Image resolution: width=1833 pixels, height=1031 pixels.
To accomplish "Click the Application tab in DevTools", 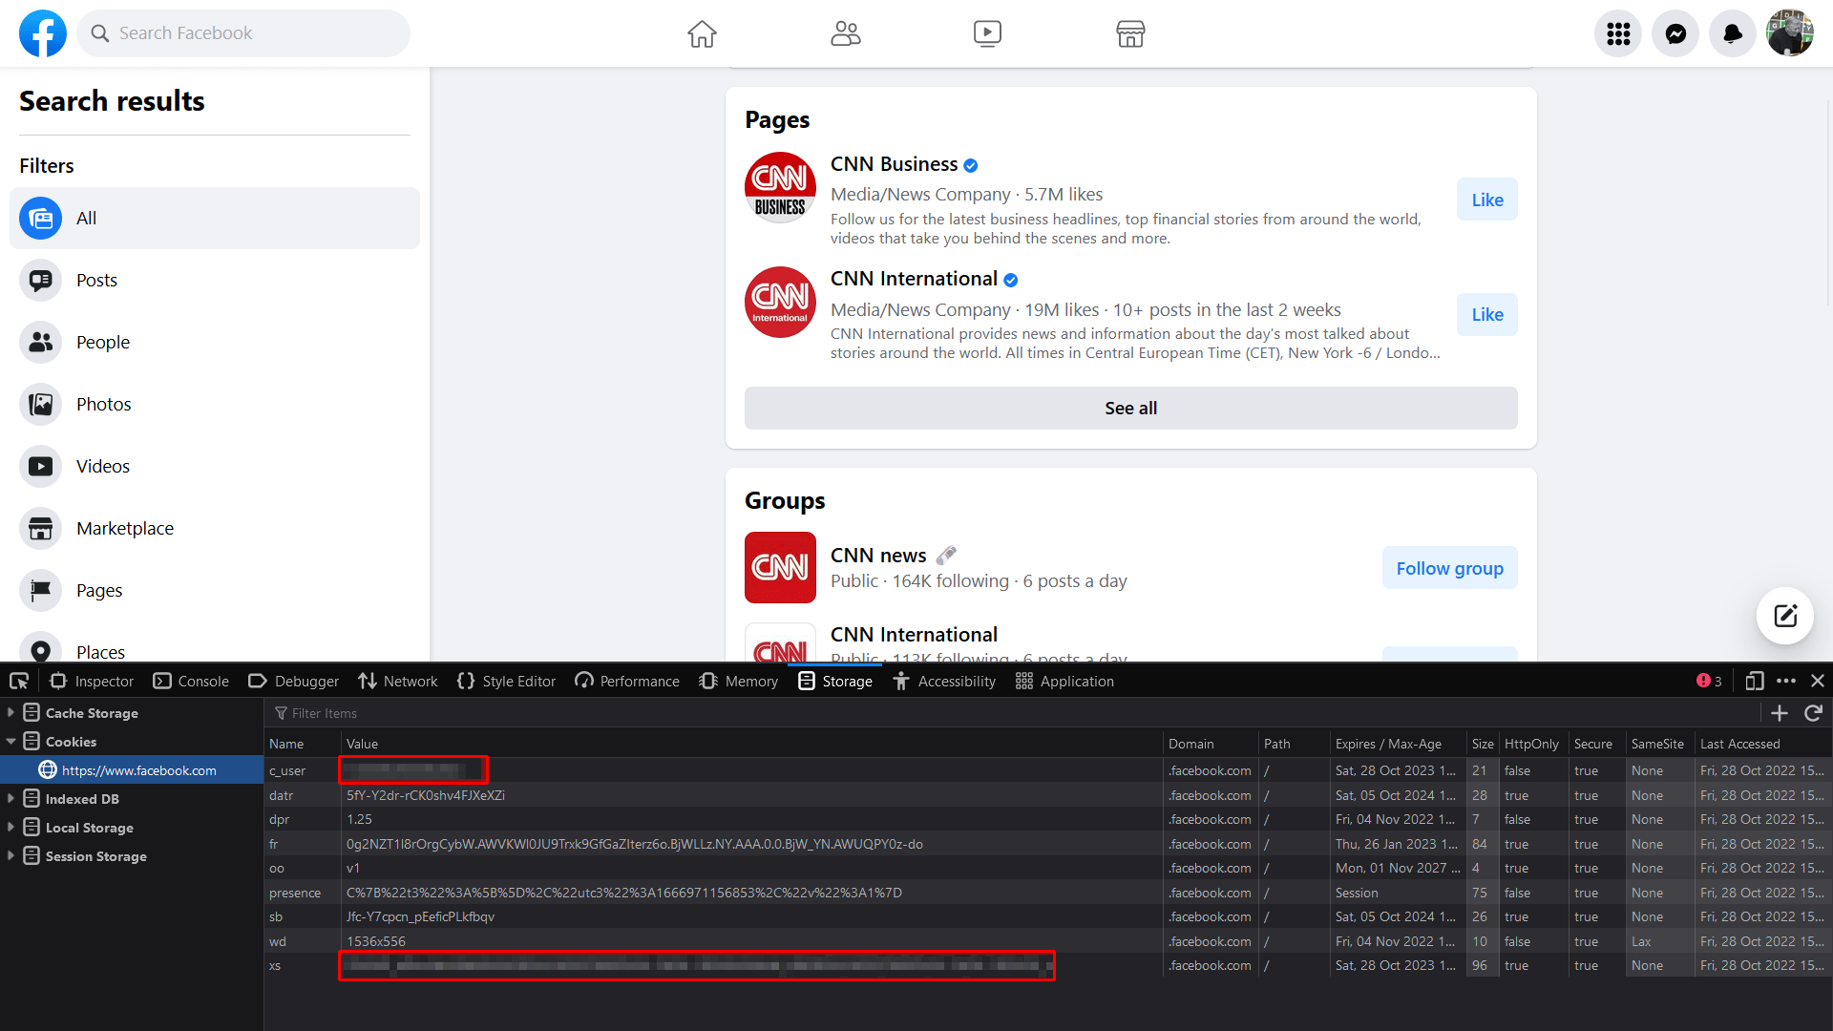I will 1078,681.
